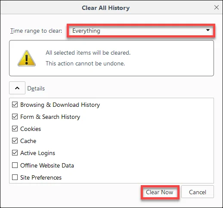Click the Details label text

click(x=36, y=88)
